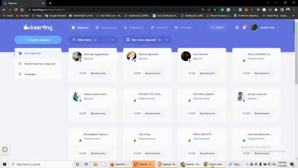Click Выполнить on the Top-shop card
The width and height of the screenshot is (298, 168).
[x=153, y=154]
